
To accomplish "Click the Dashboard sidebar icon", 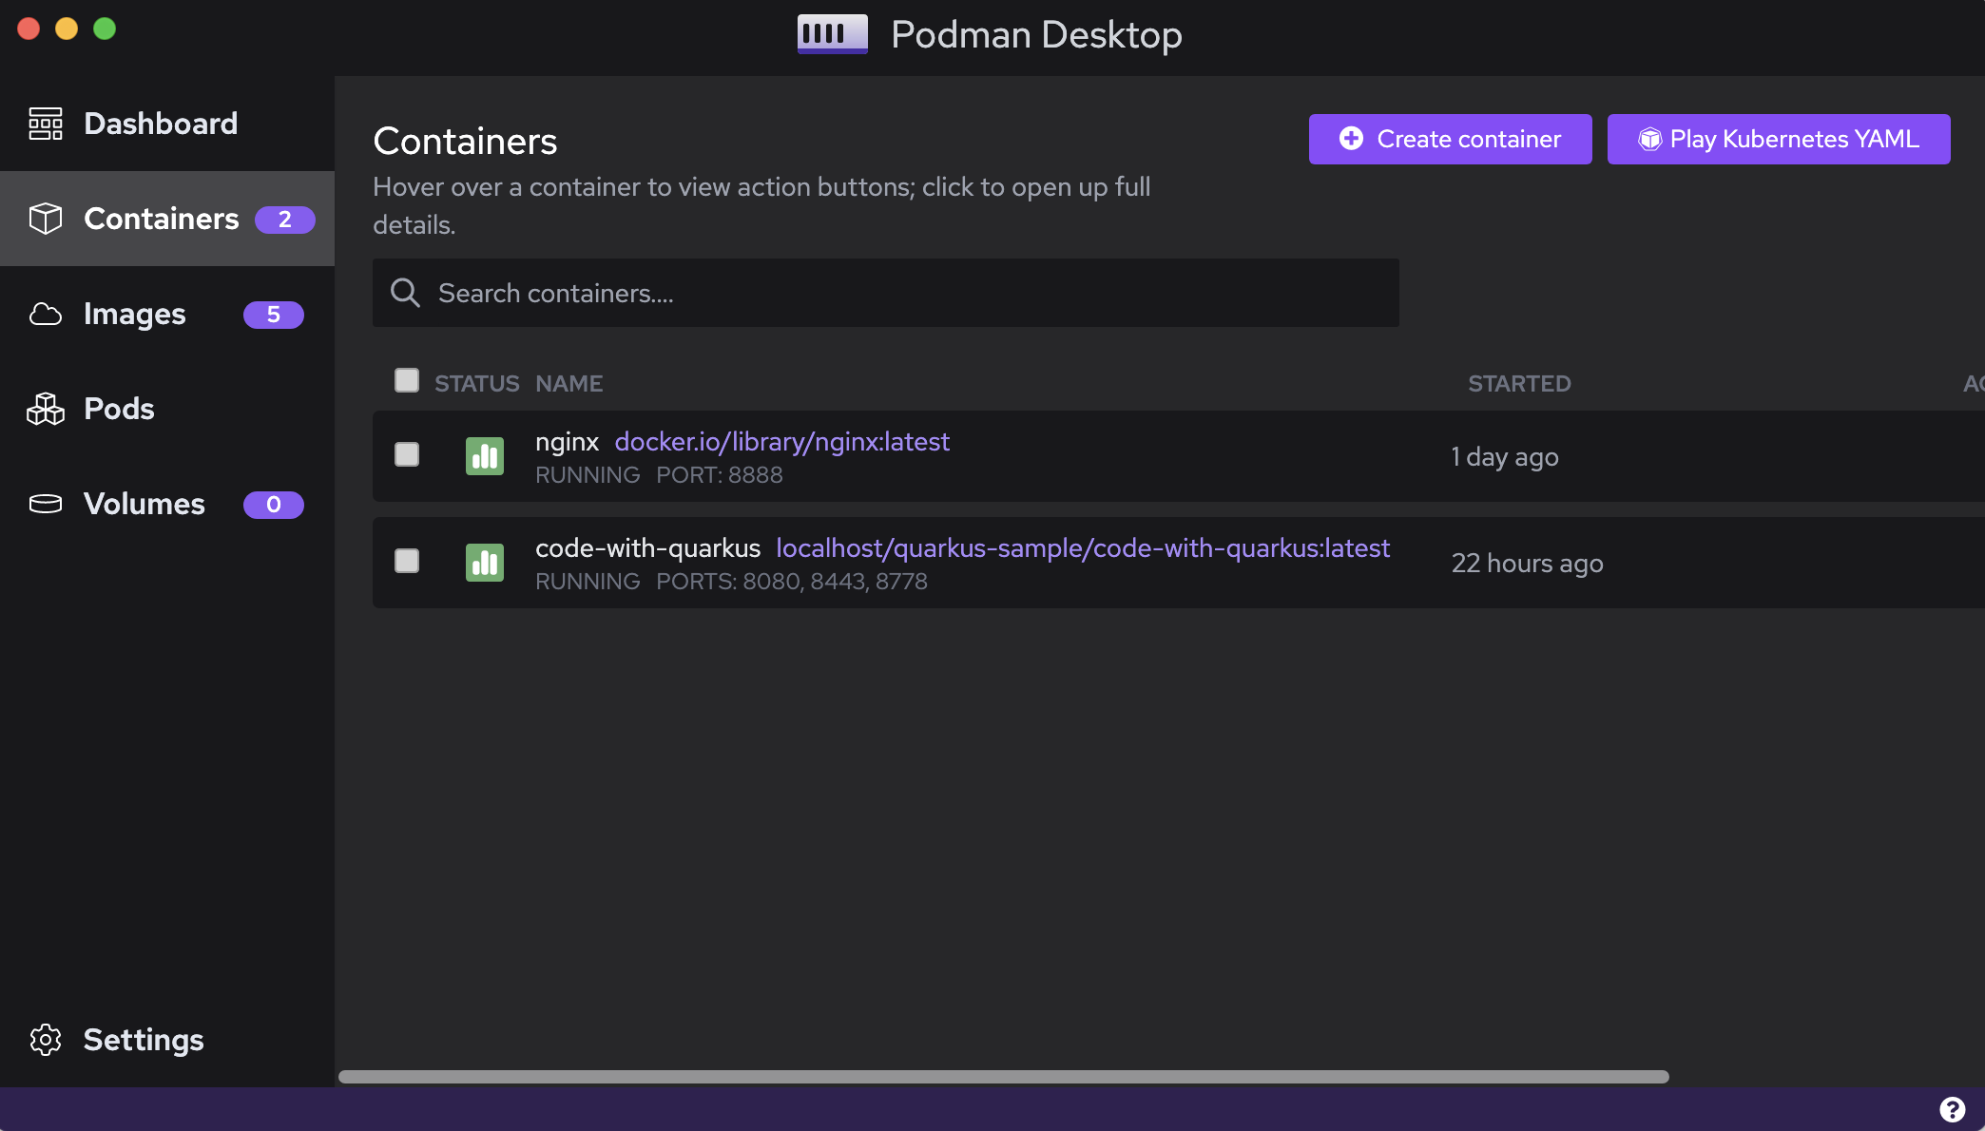I will tap(45, 124).
